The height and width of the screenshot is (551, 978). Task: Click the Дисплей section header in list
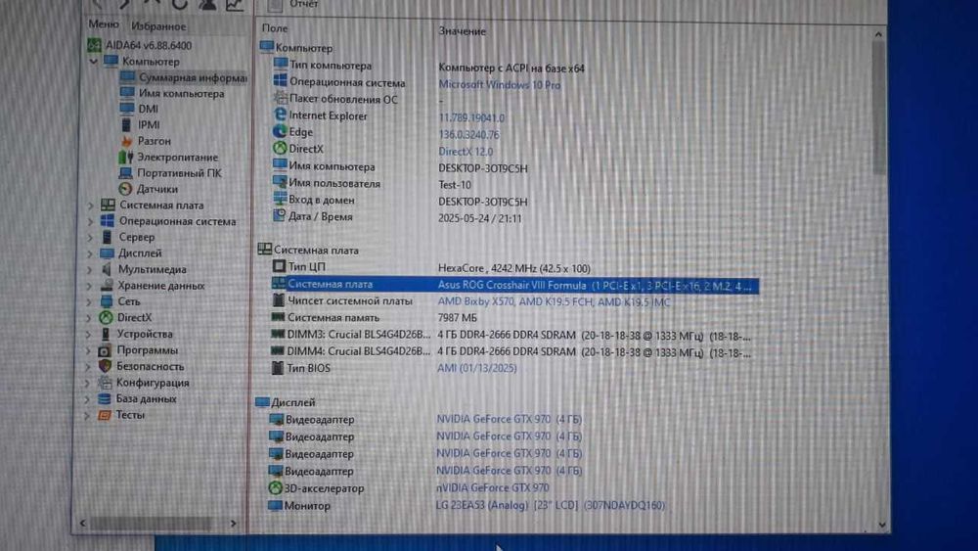[x=287, y=402]
